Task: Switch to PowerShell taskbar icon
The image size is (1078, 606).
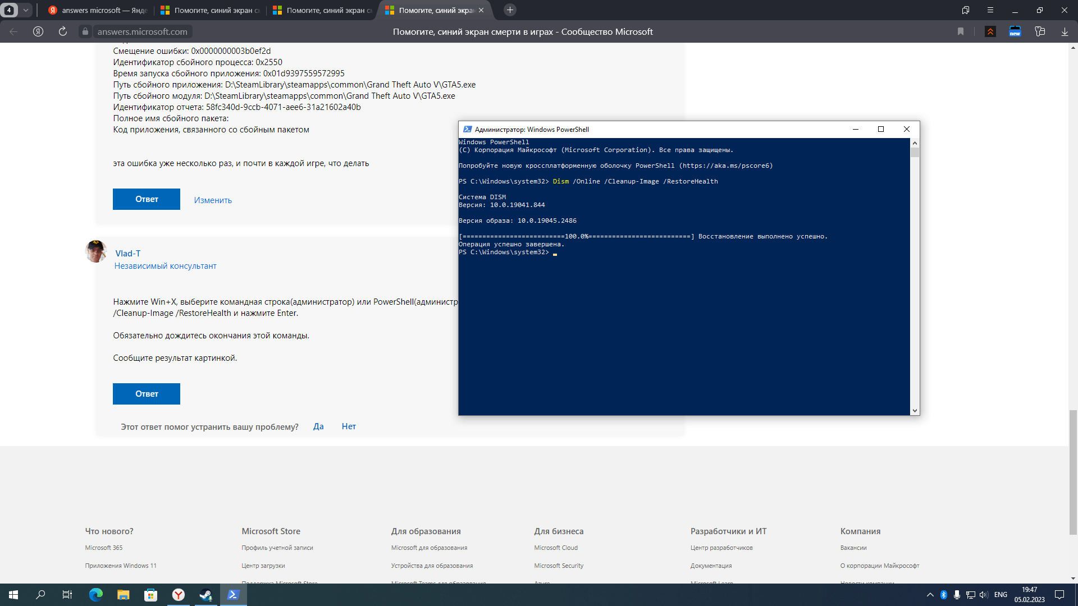Action: coord(234,595)
